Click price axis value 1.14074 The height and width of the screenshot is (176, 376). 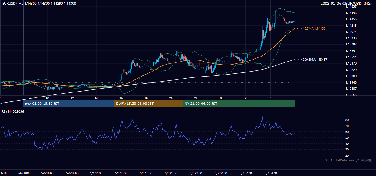click(x=351, y=32)
